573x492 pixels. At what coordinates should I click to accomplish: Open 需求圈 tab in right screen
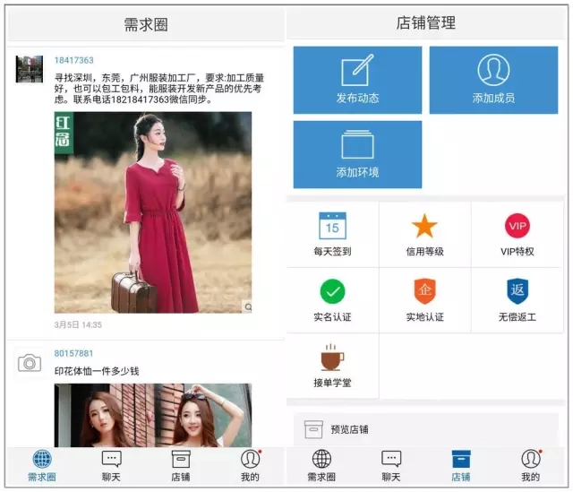[321, 466]
